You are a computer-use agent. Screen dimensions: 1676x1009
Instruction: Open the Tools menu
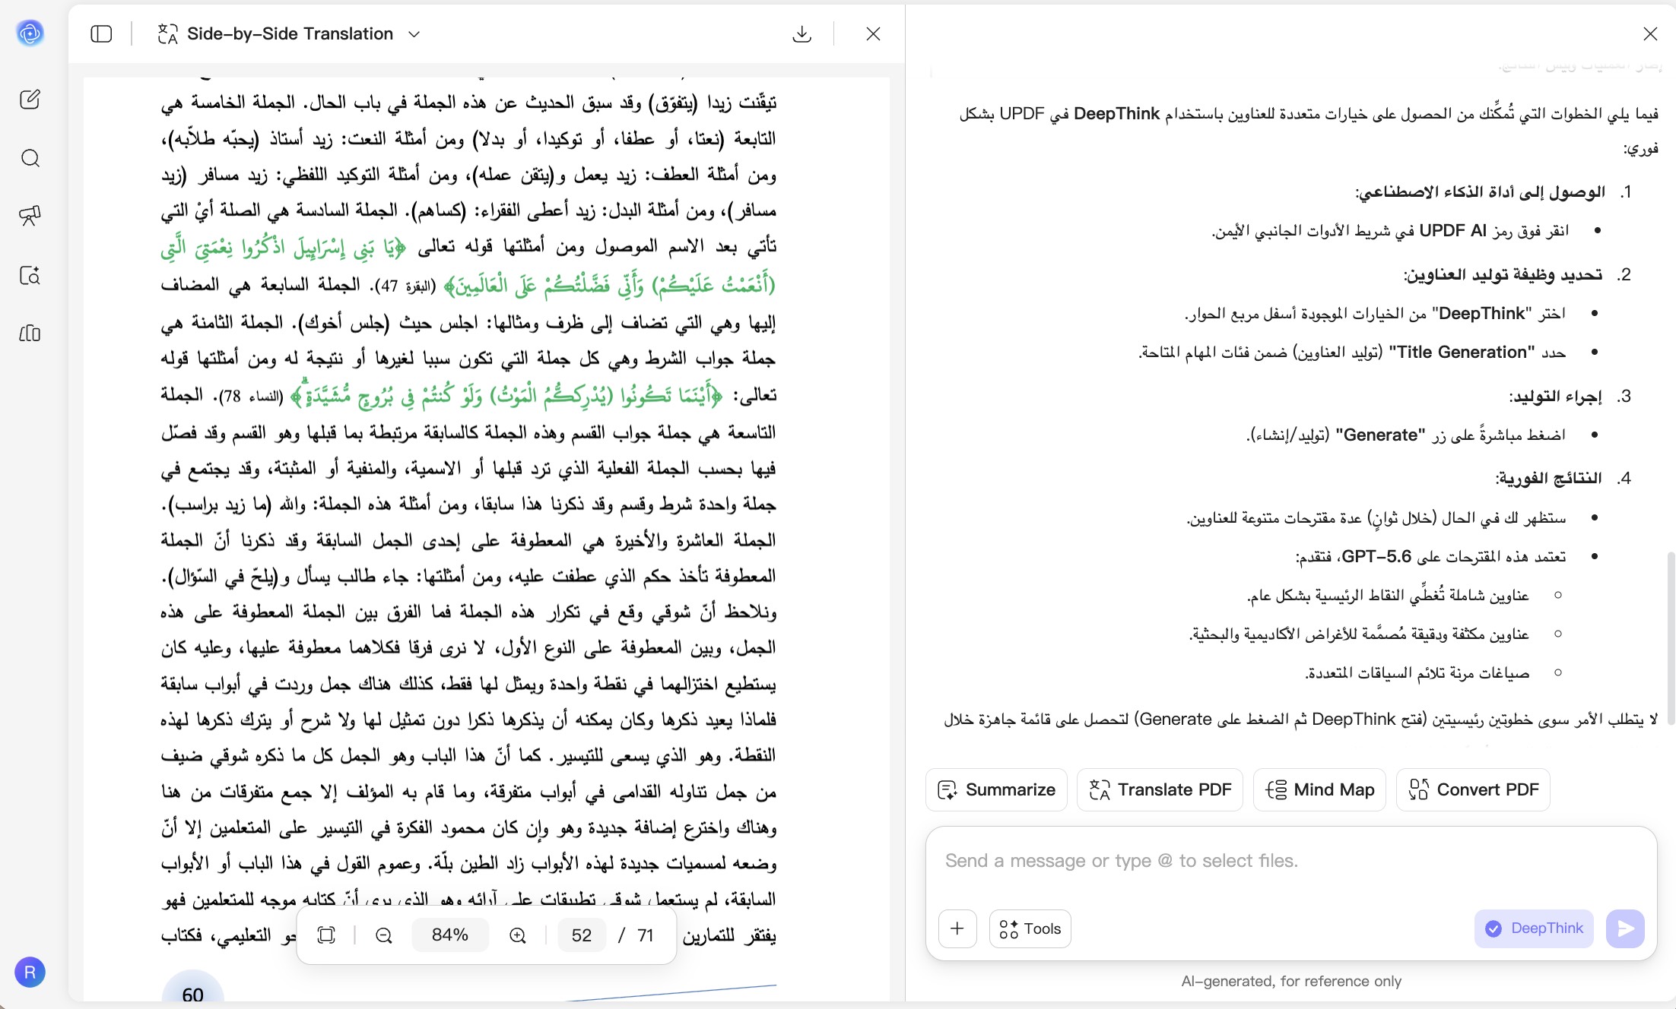pyautogui.click(x=1030, y=928)
